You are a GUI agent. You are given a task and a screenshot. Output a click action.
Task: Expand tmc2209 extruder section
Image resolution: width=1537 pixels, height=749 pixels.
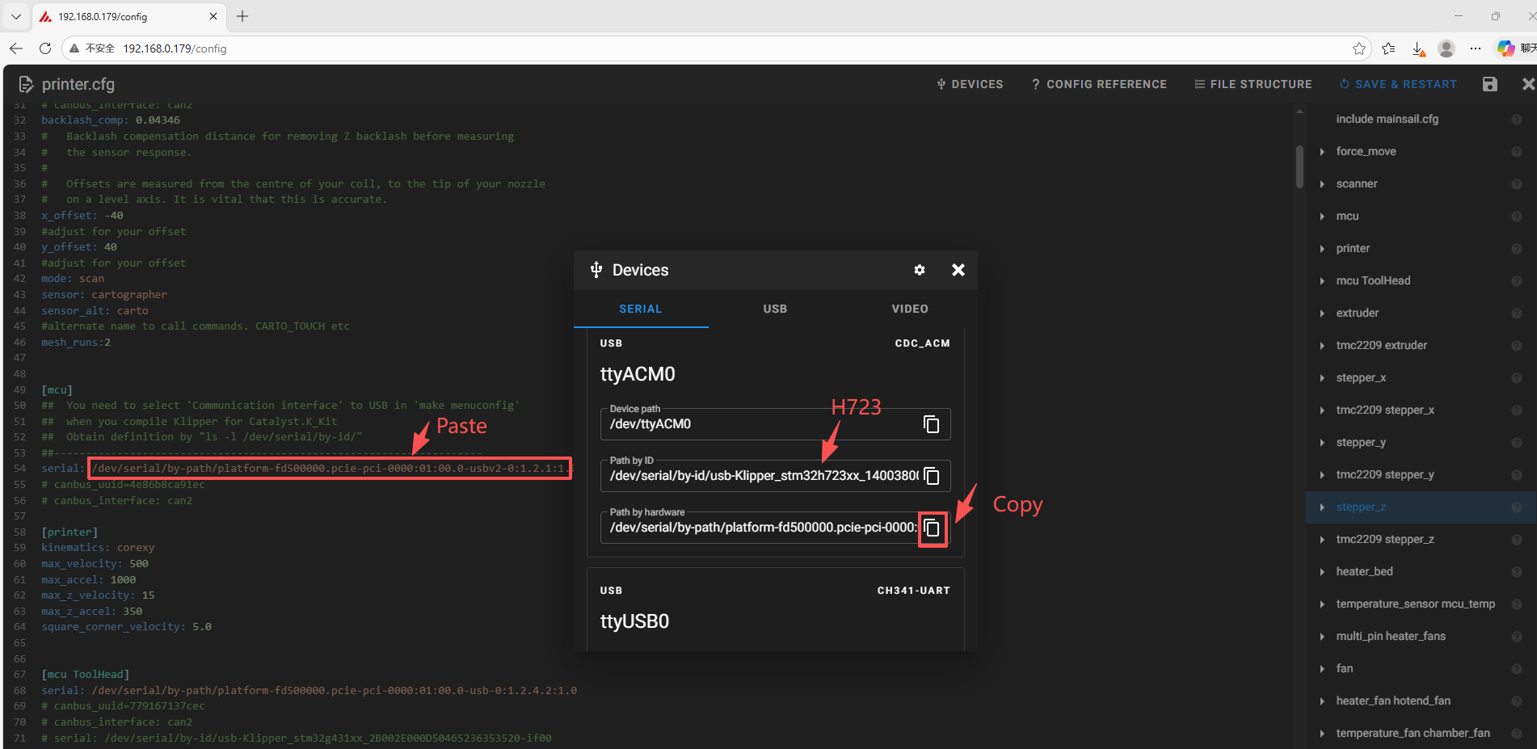point(1322,346)
